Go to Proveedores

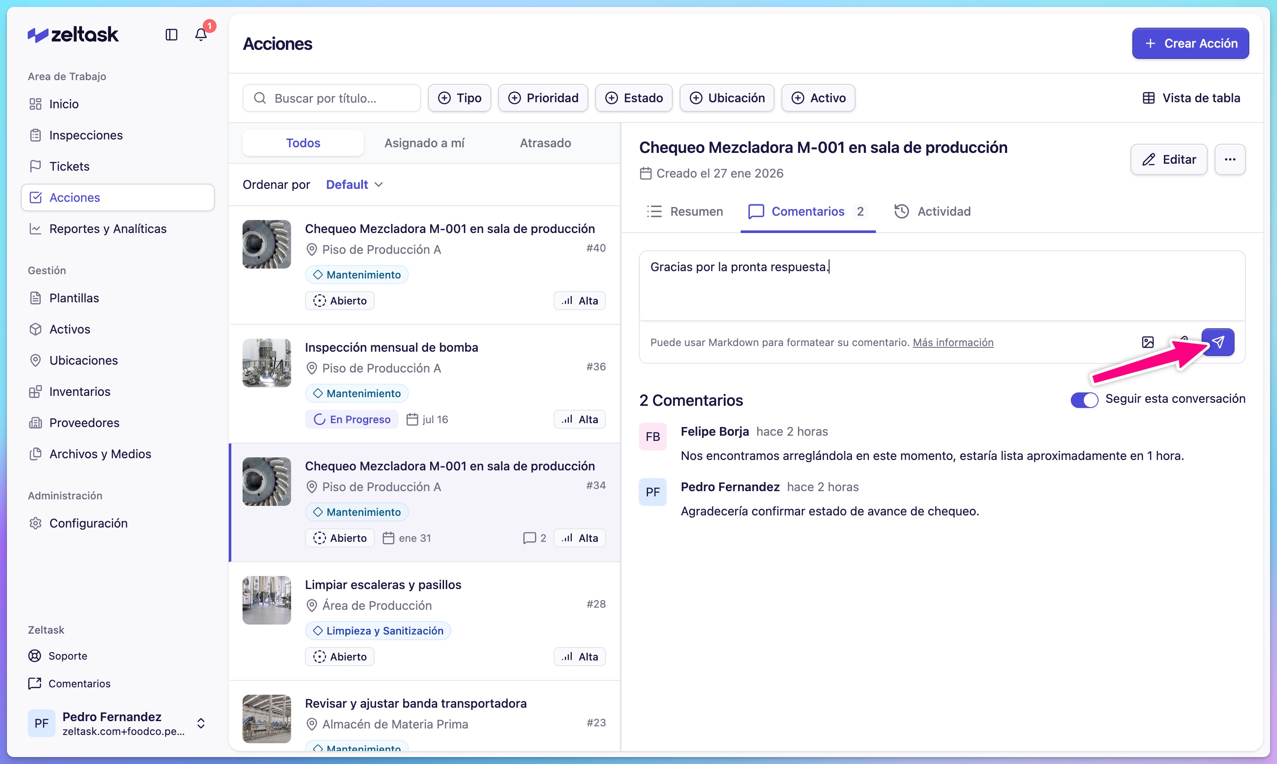click(x=117, y=423)
